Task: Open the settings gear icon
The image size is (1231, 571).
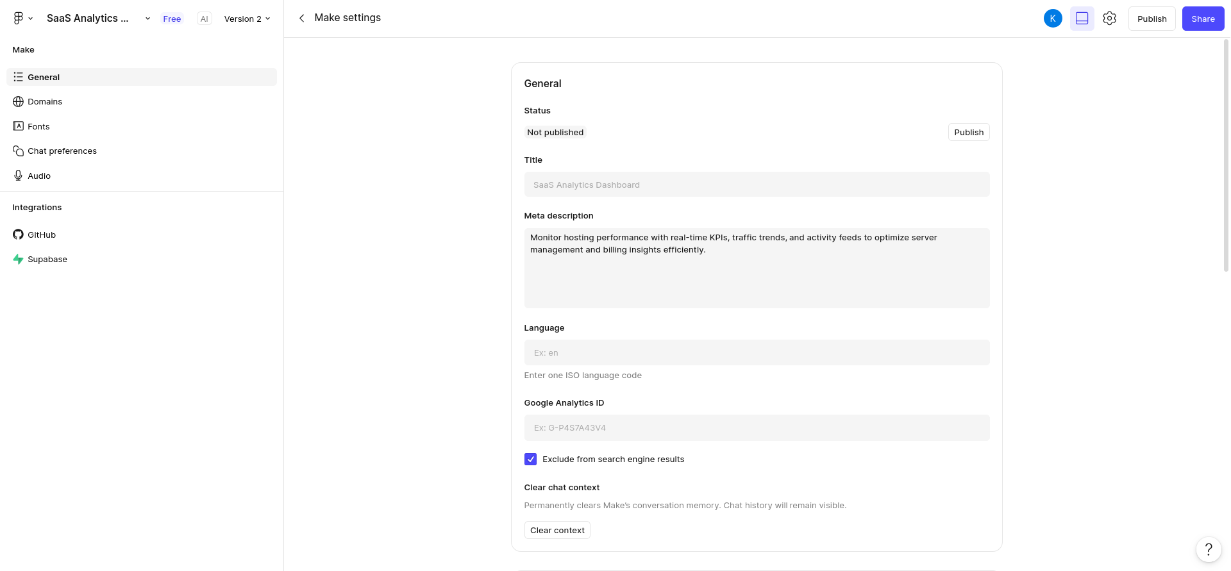Action: pyautogui.click(x=1110, y=19)
